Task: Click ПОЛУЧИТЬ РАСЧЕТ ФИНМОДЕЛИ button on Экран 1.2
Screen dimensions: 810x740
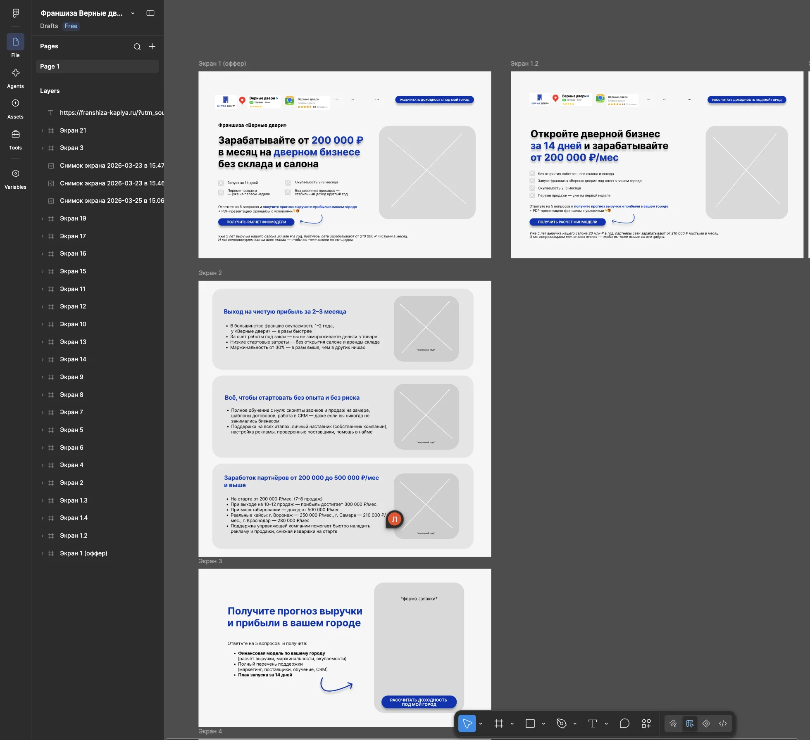Action: coord(567,222)
